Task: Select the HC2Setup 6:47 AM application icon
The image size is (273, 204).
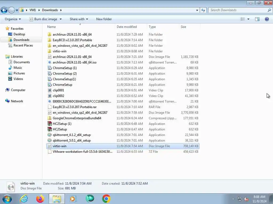Action: [x=50, y=129]
